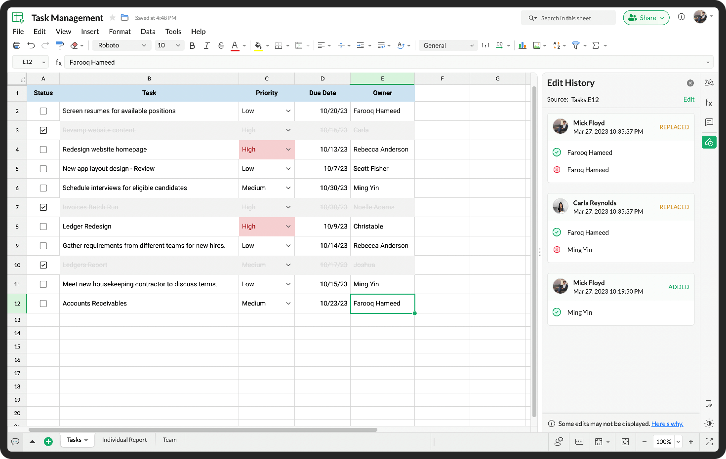The width and height of the screenshot is (726, 459).
Task: Check status box for Schedule interviews task
Action: [x=43, y=188]
